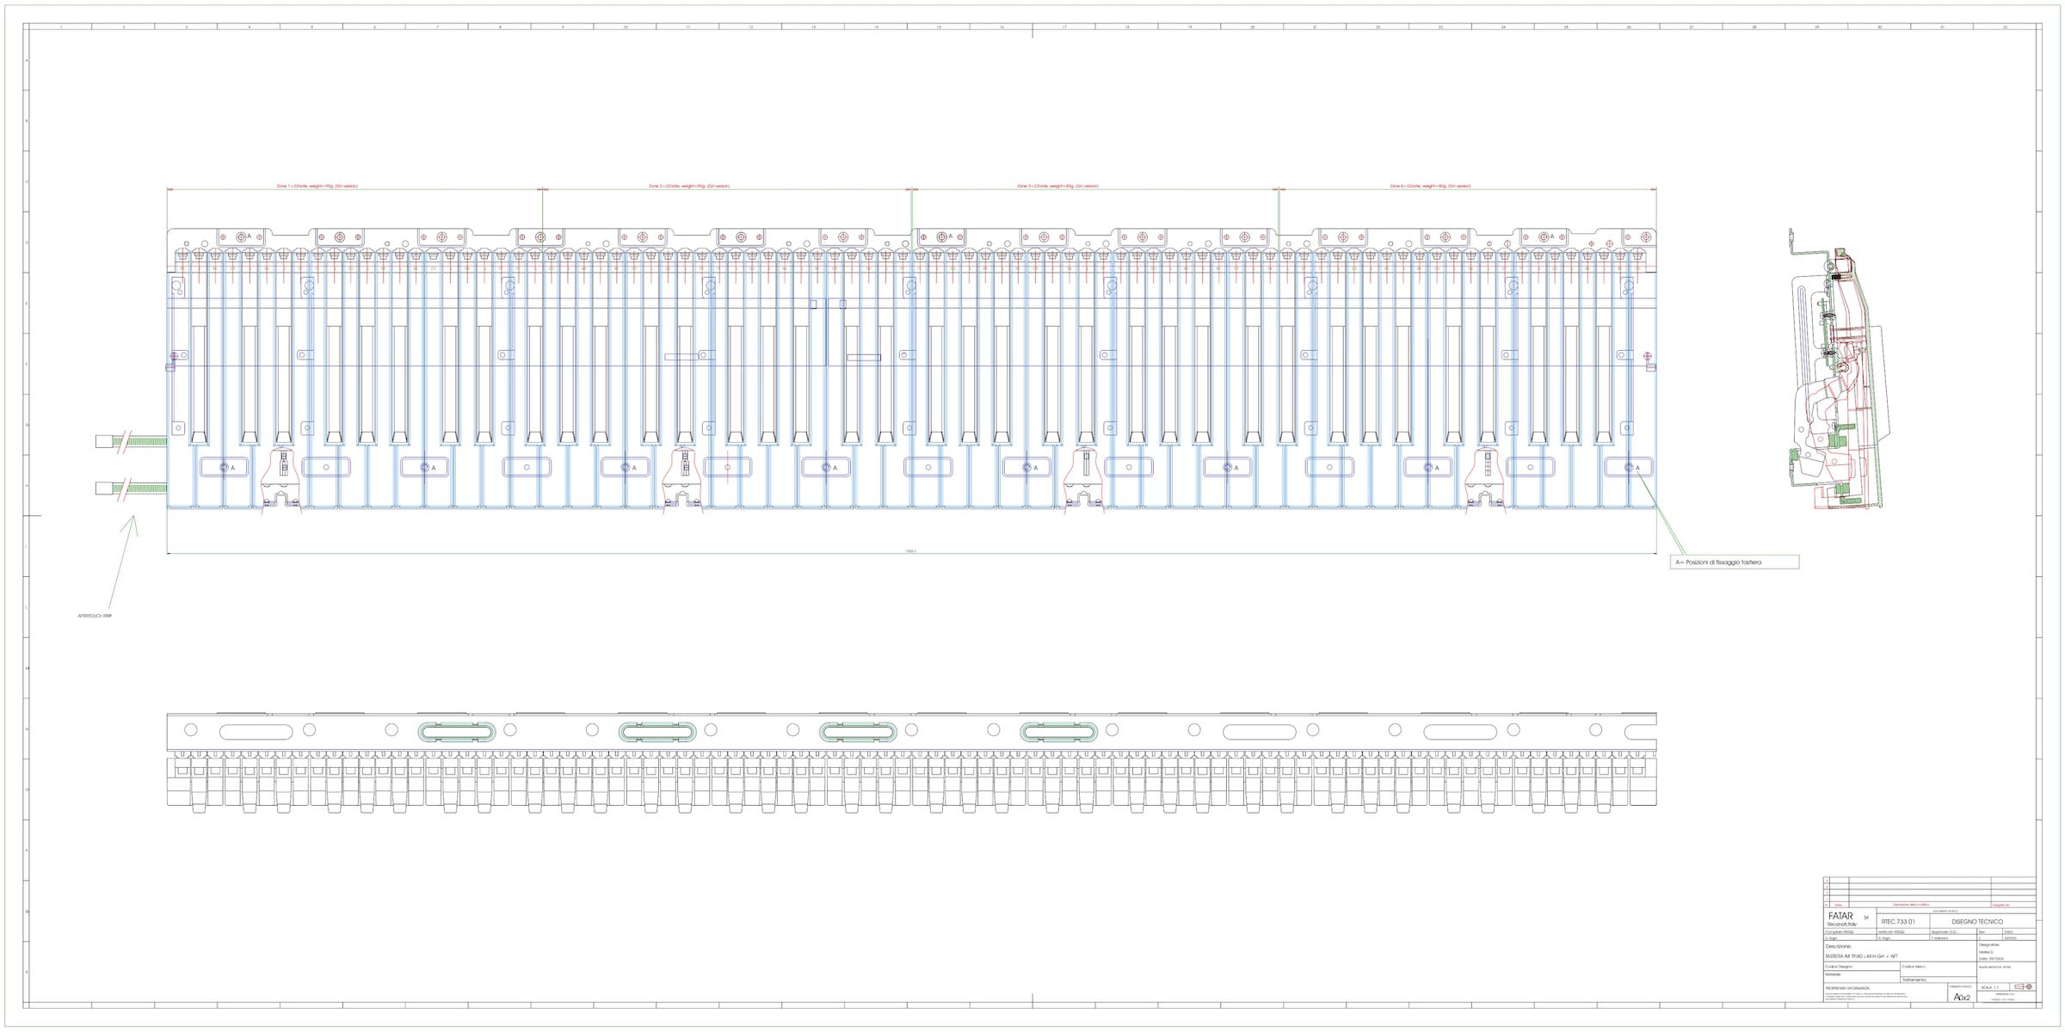2065x1032 pixels.
Task: Select the Zone 3 weight annotation
Action: coord(1057,186)
